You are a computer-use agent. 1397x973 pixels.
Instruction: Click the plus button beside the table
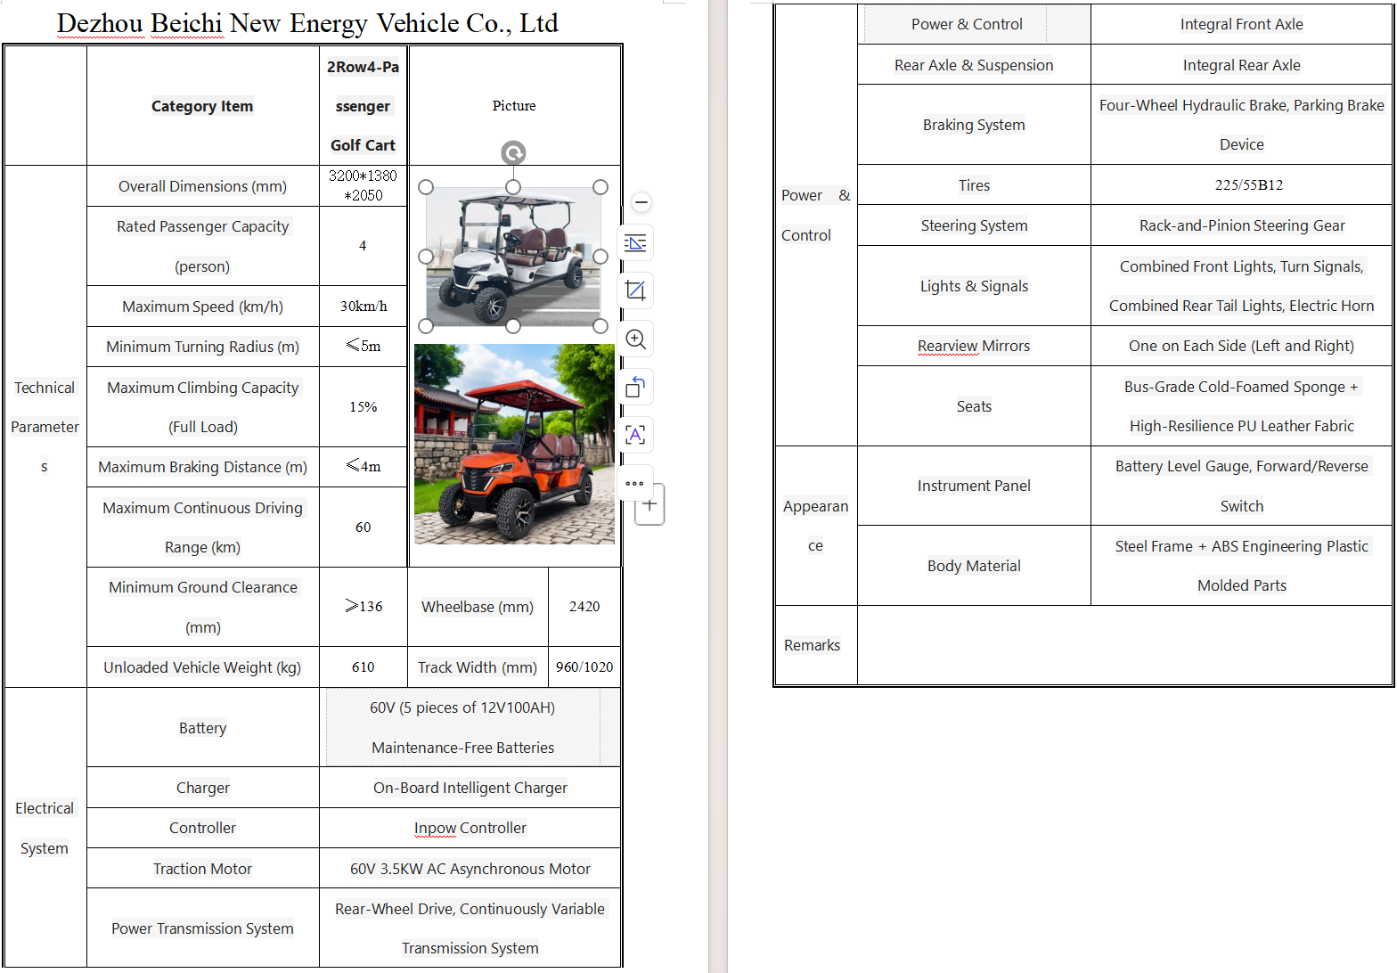click(650, 505)
